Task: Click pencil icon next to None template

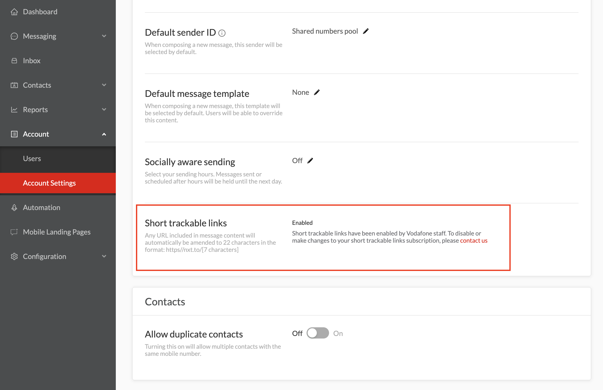Action: click(317, 92)
